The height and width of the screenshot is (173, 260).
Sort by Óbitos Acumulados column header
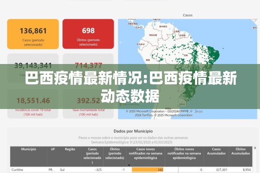tap(240, 151)
